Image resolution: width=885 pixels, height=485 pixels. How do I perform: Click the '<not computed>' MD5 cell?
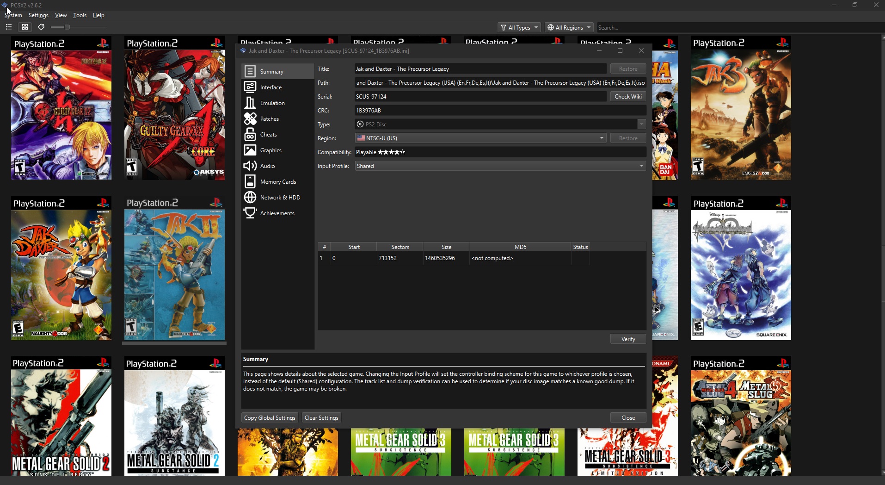pos(520,258)
